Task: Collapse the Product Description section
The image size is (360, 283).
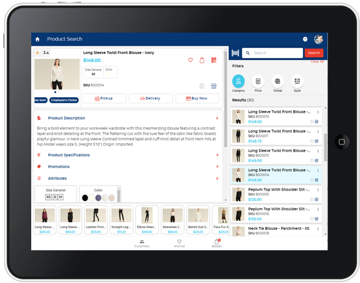Action: tap(217, 118)
